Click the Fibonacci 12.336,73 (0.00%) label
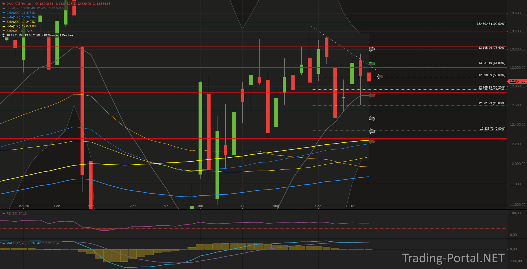 [x=493, y=129]
